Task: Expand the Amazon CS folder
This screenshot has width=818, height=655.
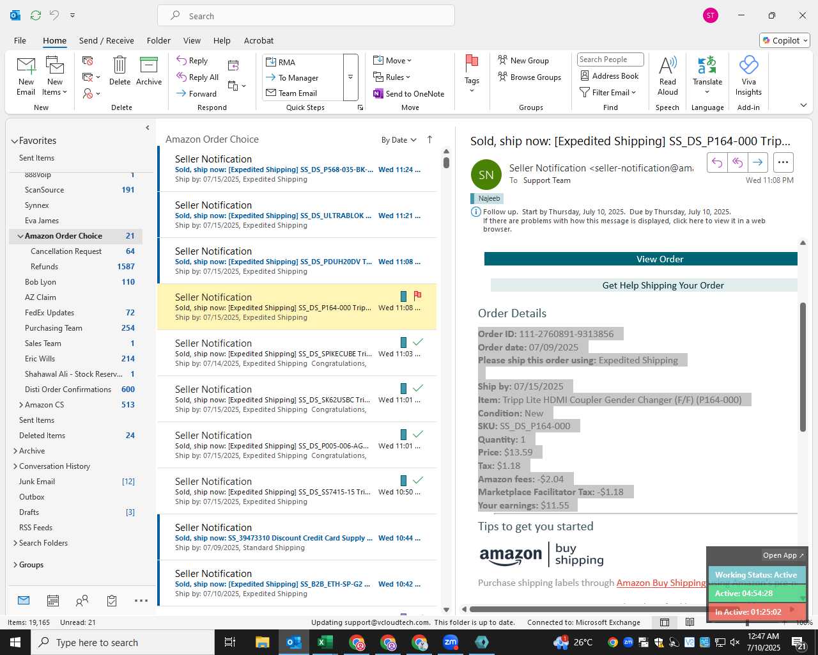Action: (x=20, y=405)
